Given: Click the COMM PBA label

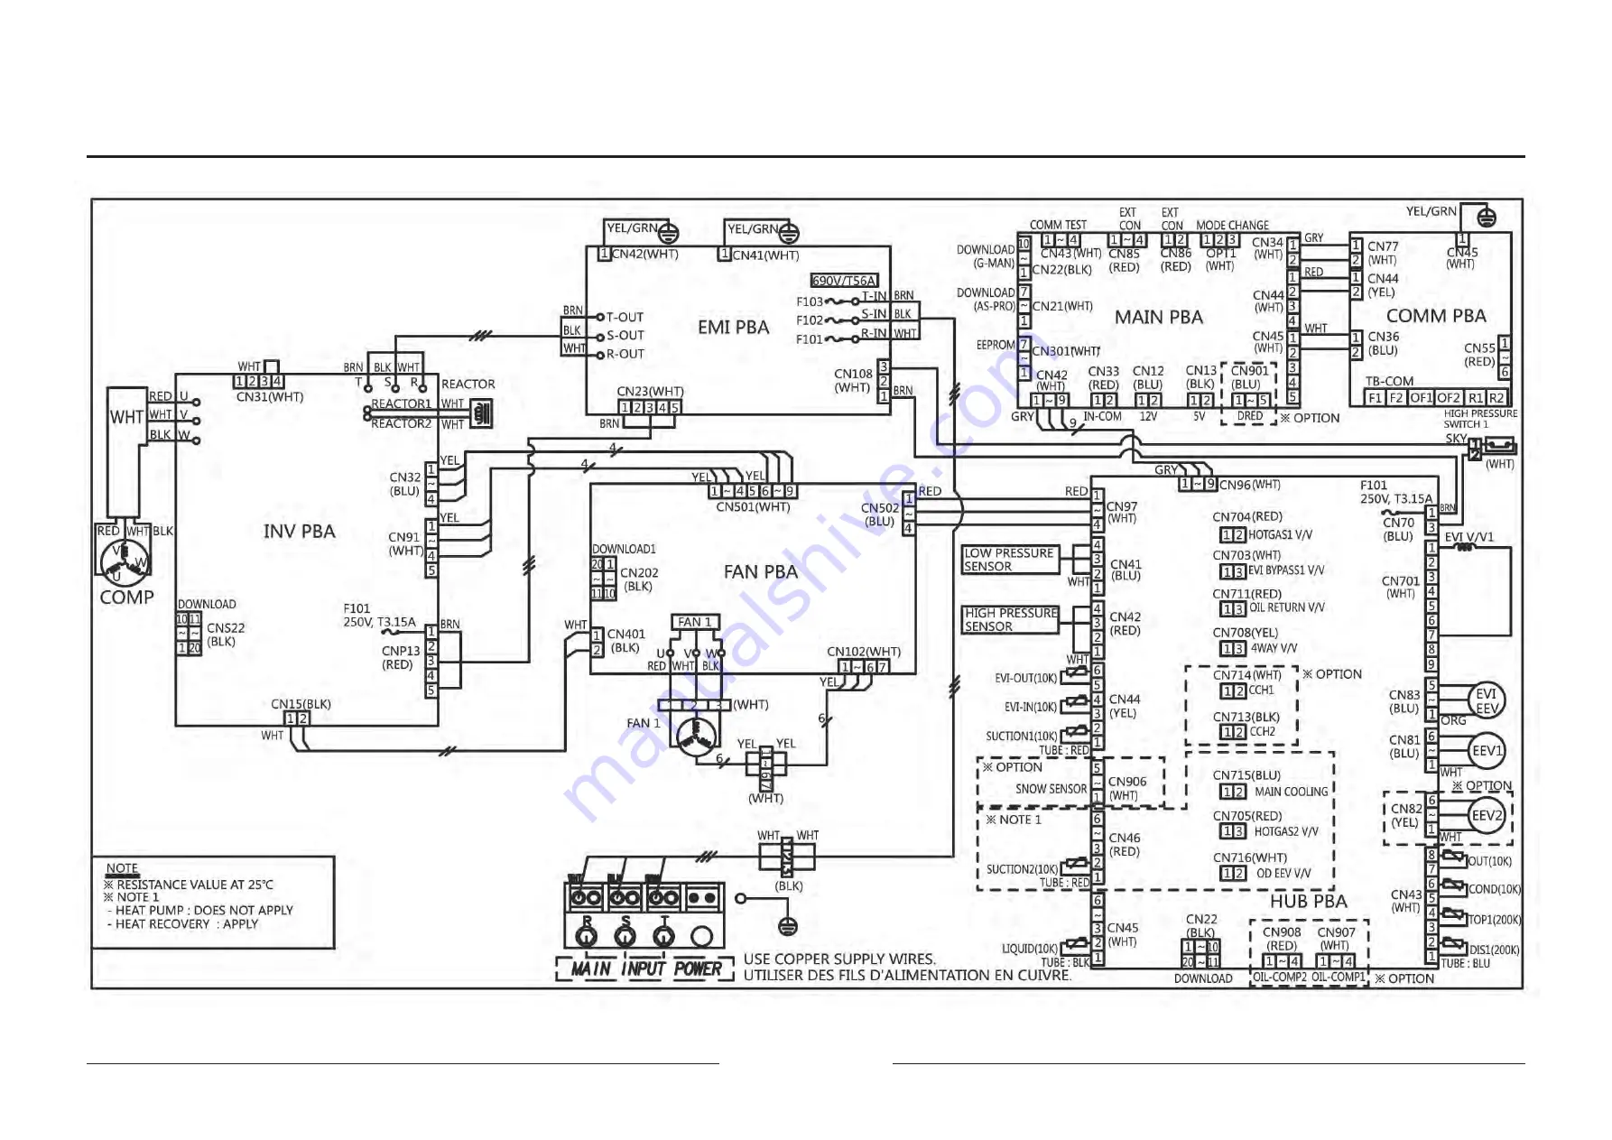Looking at the screenshot, I should coord(1436,316).
